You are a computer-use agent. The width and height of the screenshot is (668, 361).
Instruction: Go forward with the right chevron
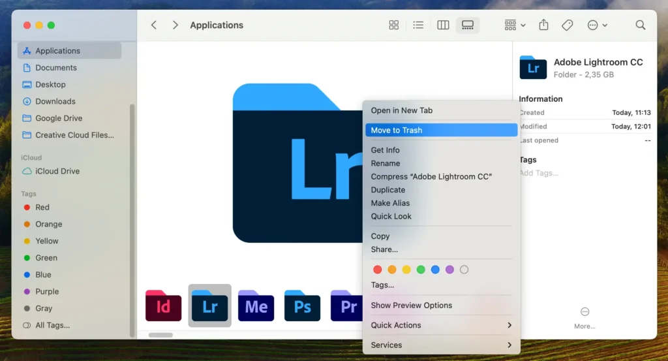[x=175, y=25]
